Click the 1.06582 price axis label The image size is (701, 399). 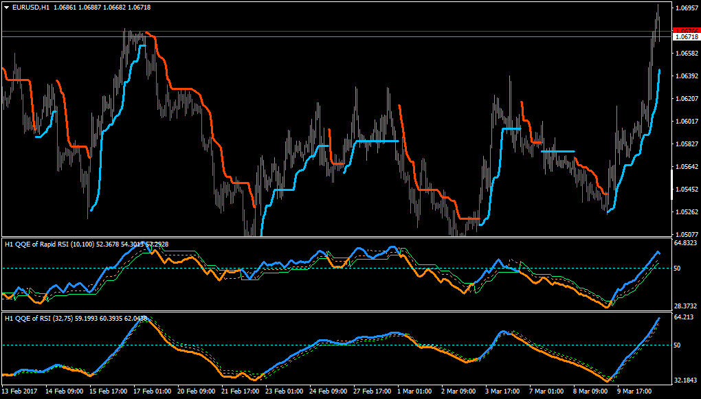[x=687, y=53]
